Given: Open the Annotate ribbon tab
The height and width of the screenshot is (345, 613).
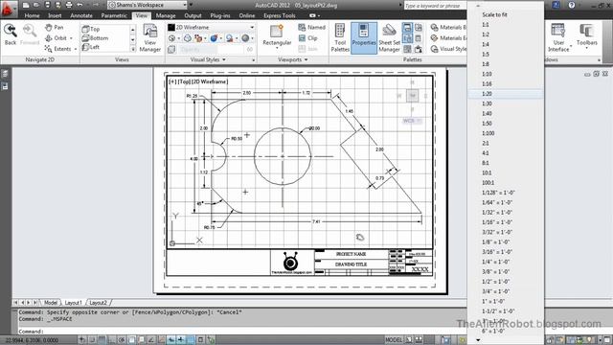Looking at the screenshot, I should click(81, 15).
